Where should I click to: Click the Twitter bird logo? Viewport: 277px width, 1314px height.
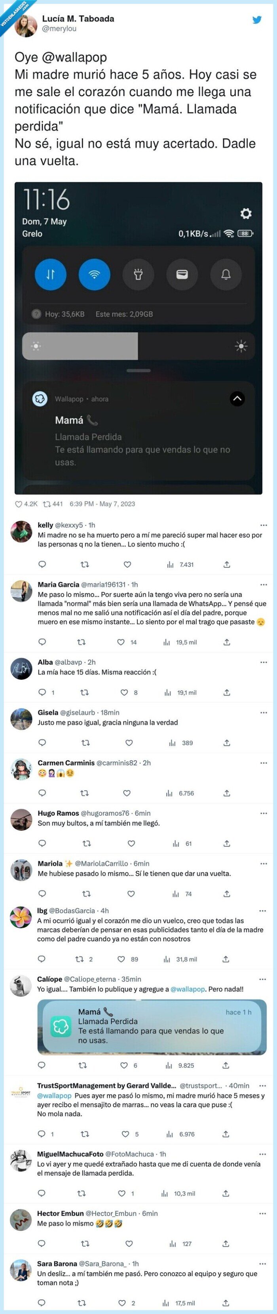[x=257, y=20]
